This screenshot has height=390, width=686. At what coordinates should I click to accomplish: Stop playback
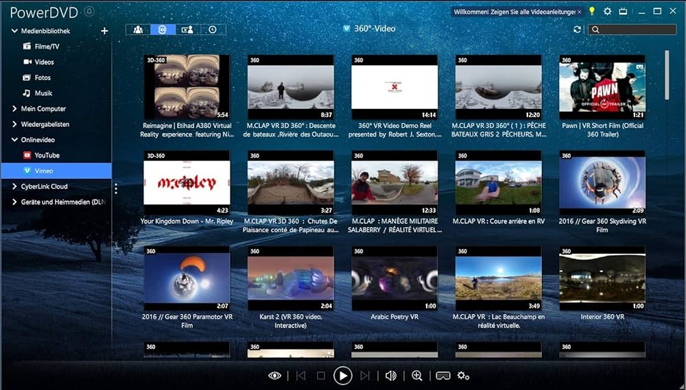pyautogui.click(x=320, y=376)
